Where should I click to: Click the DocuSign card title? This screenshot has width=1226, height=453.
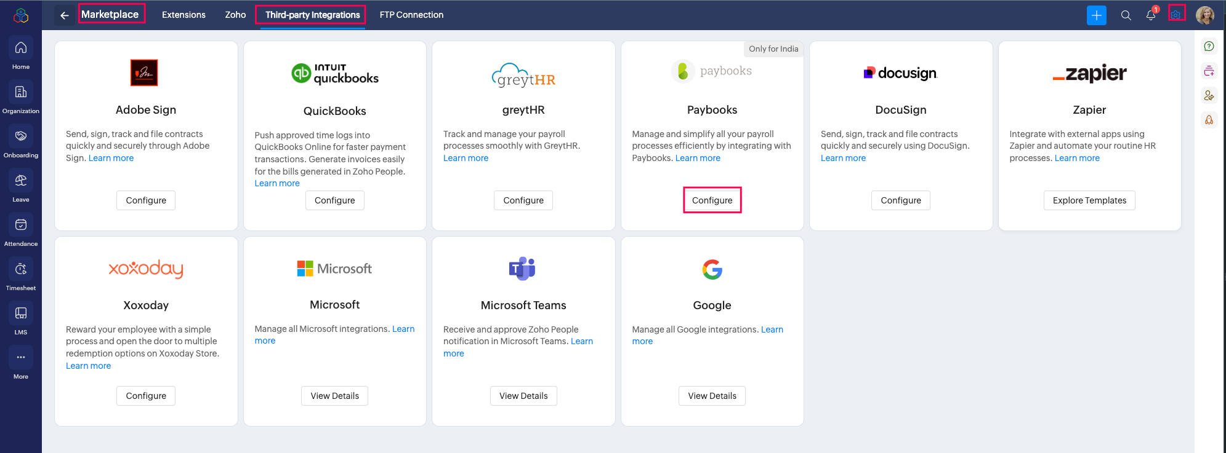[x=901, y=110]
